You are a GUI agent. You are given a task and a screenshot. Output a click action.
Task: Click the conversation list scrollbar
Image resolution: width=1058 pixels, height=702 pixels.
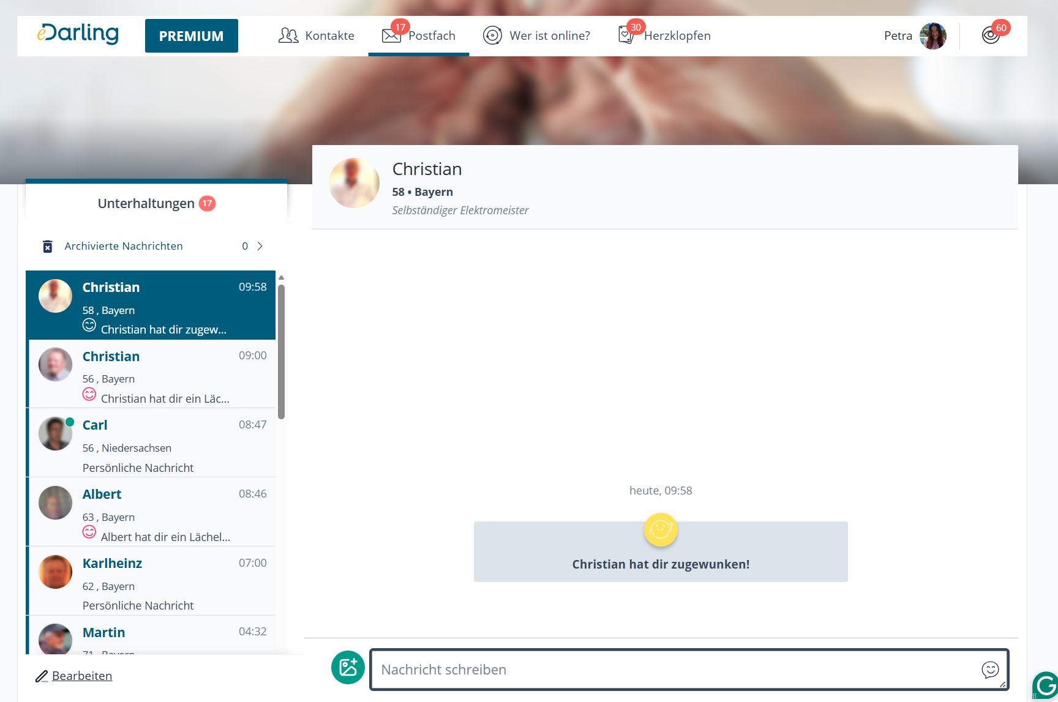pos(282,352)
